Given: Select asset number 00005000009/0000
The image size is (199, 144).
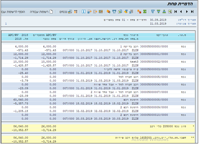Looking at the screenshot, I should (x=154, y=107).
